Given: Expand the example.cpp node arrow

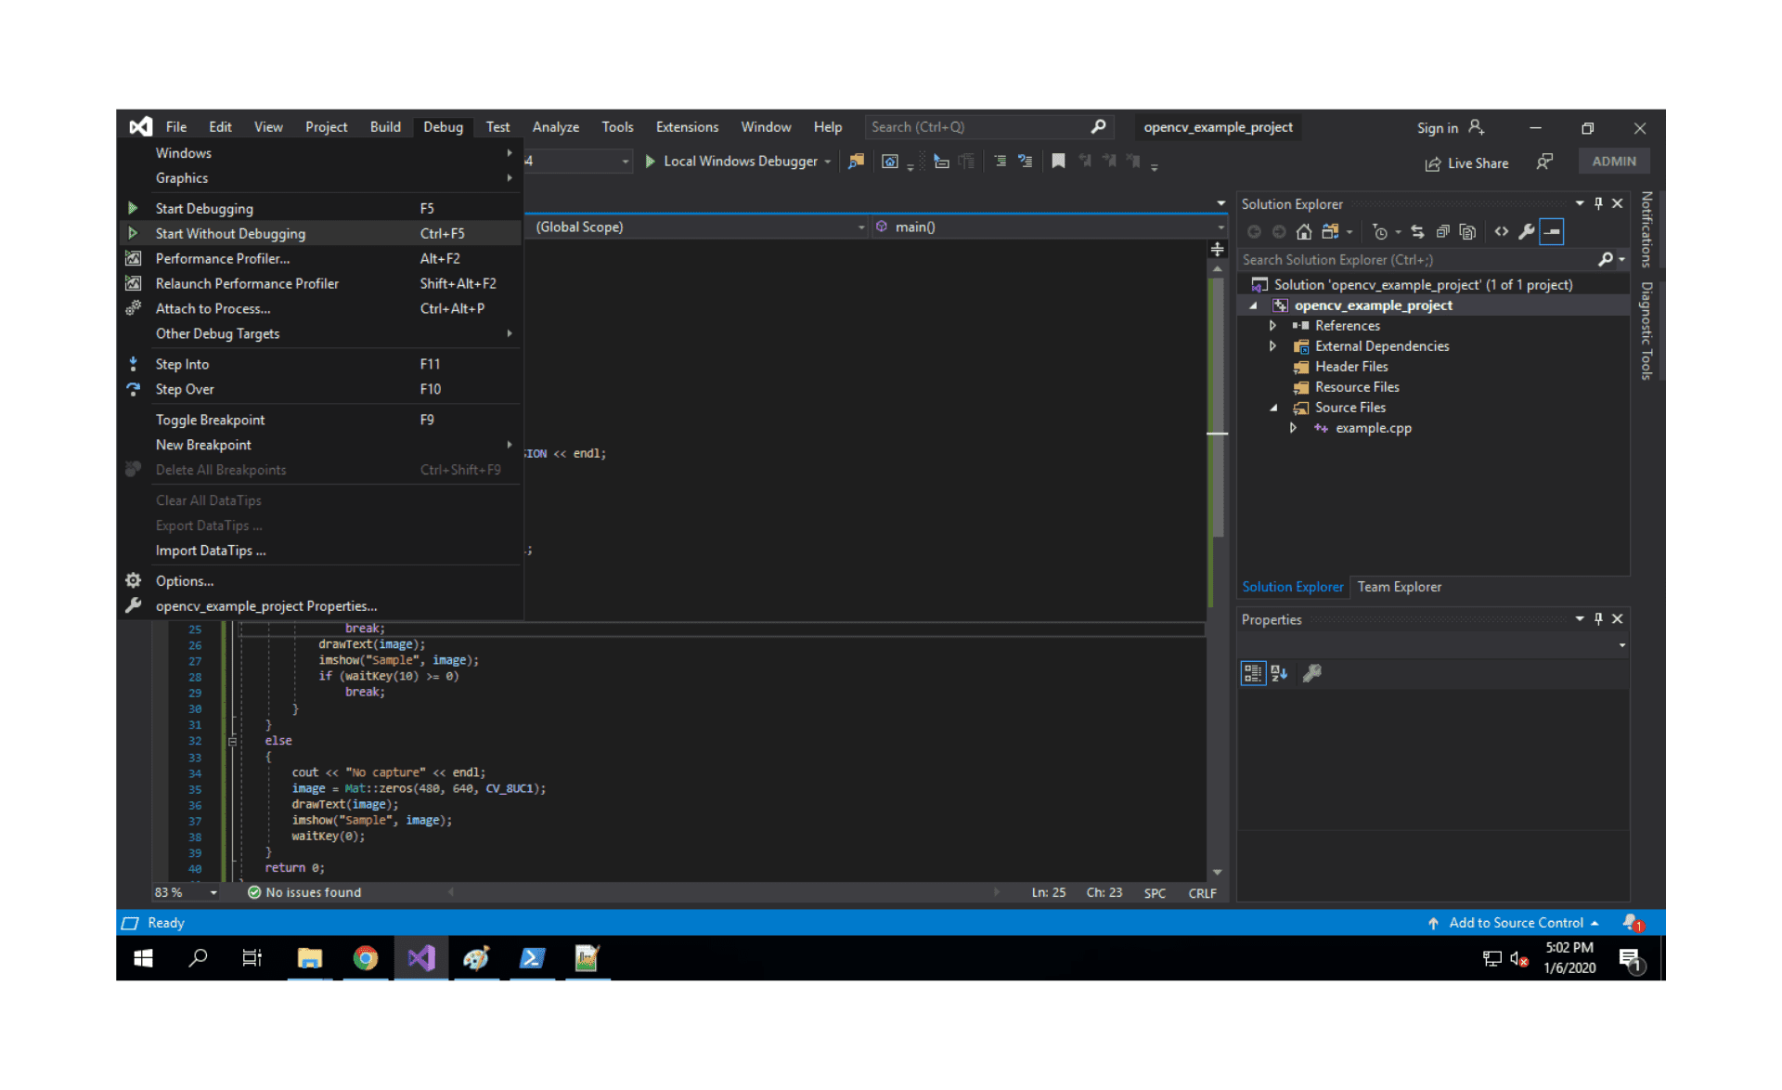Looking at the screenshot, I should click(1293, 428).
